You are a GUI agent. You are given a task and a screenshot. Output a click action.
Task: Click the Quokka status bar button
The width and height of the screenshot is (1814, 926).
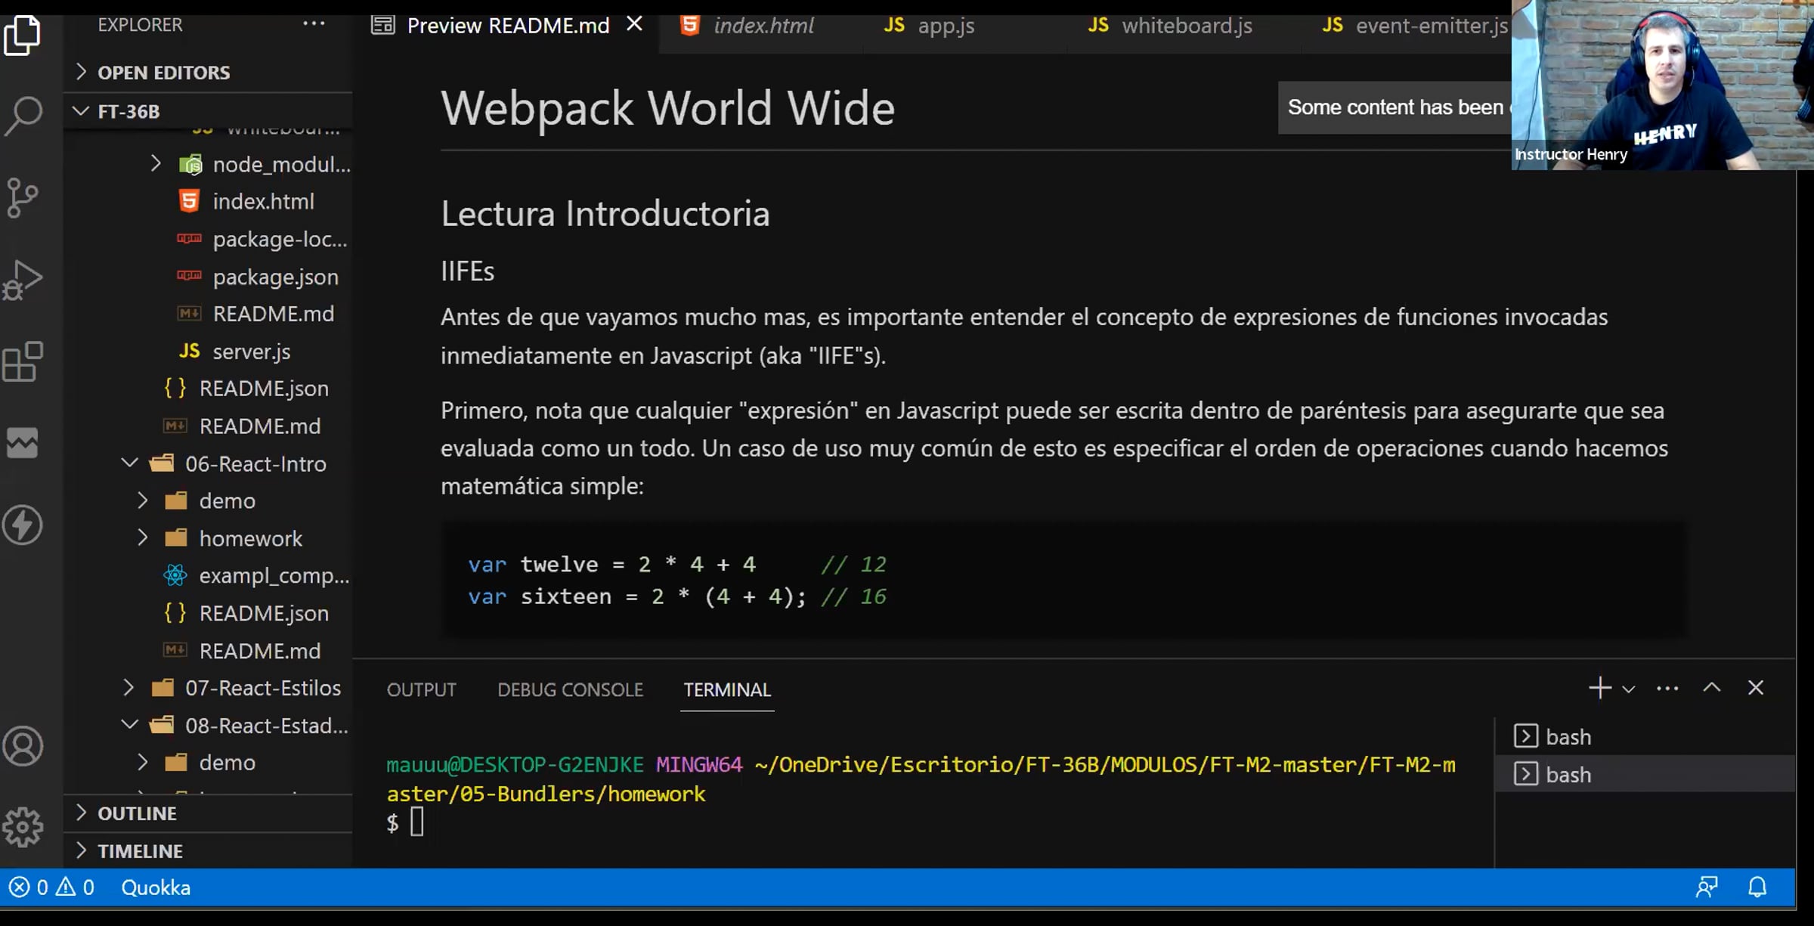point(156,887)
